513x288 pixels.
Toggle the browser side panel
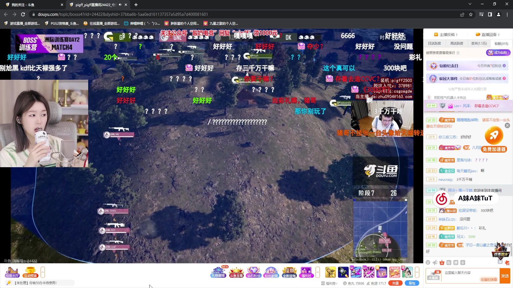(x=490, y=14)
